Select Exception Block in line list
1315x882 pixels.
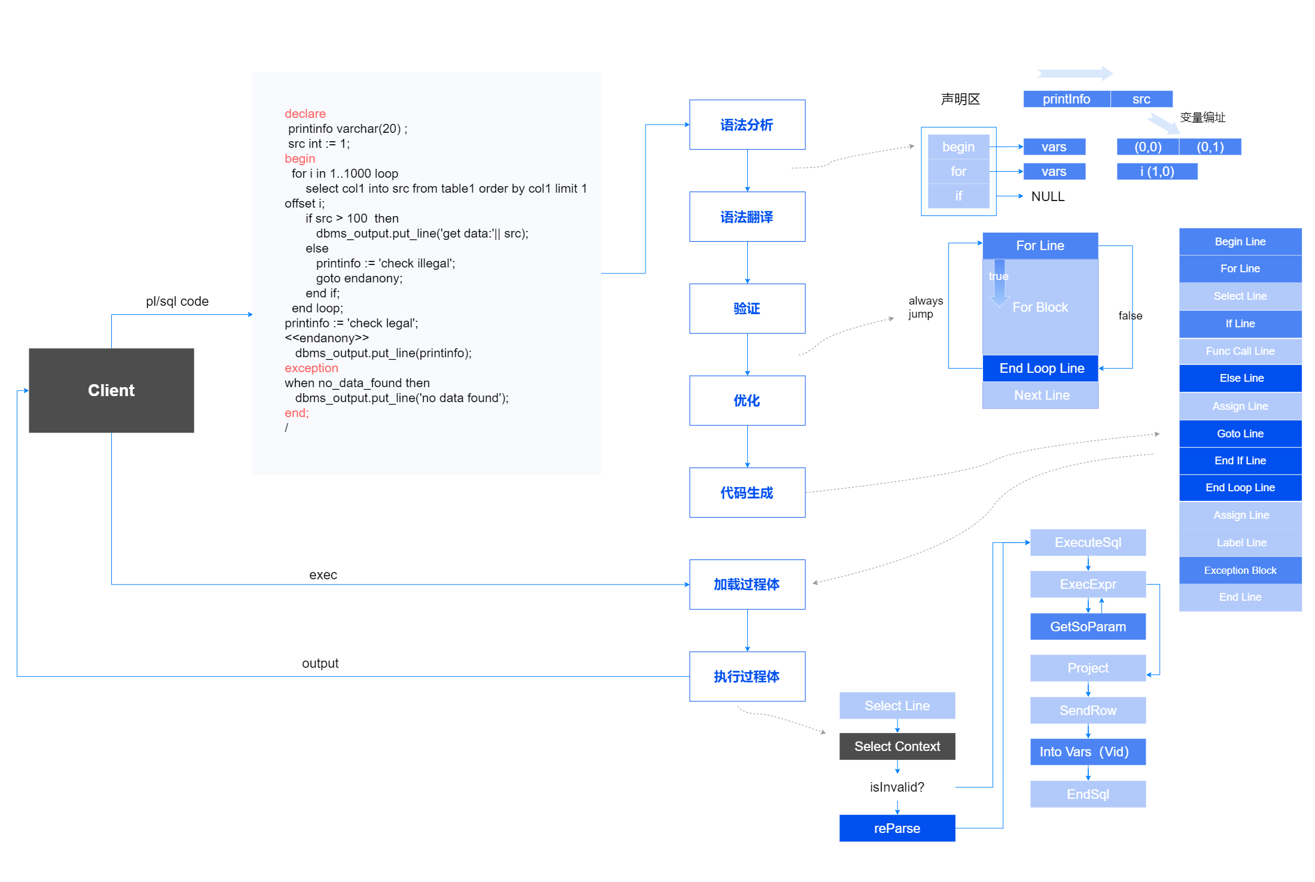tap(1240, 570)
